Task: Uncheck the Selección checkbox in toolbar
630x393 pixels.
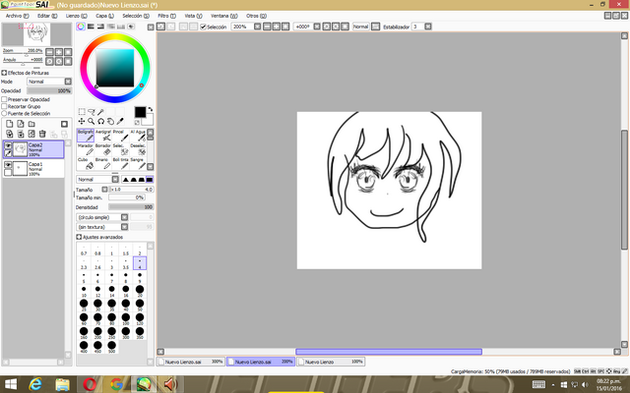Action: click(x=204, y=27)
